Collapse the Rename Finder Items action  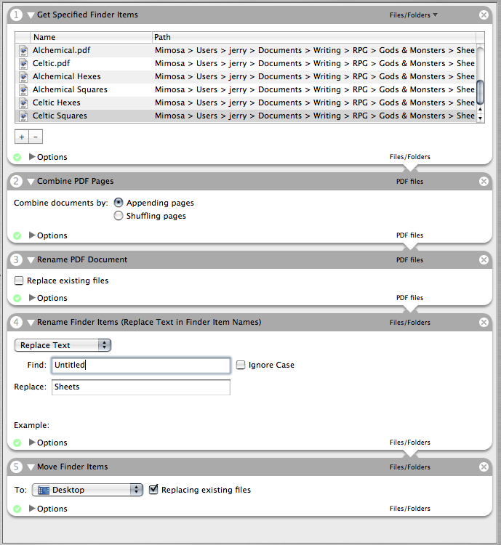[x=31, y=322]
